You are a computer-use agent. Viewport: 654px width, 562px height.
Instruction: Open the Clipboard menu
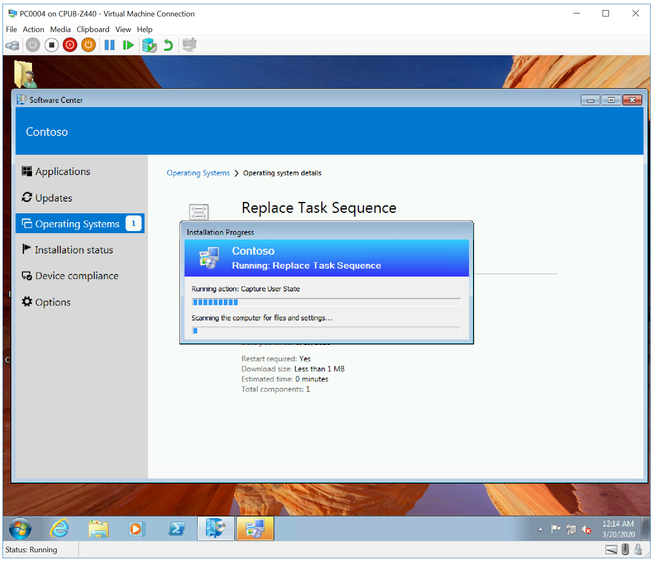coord(93,29)
